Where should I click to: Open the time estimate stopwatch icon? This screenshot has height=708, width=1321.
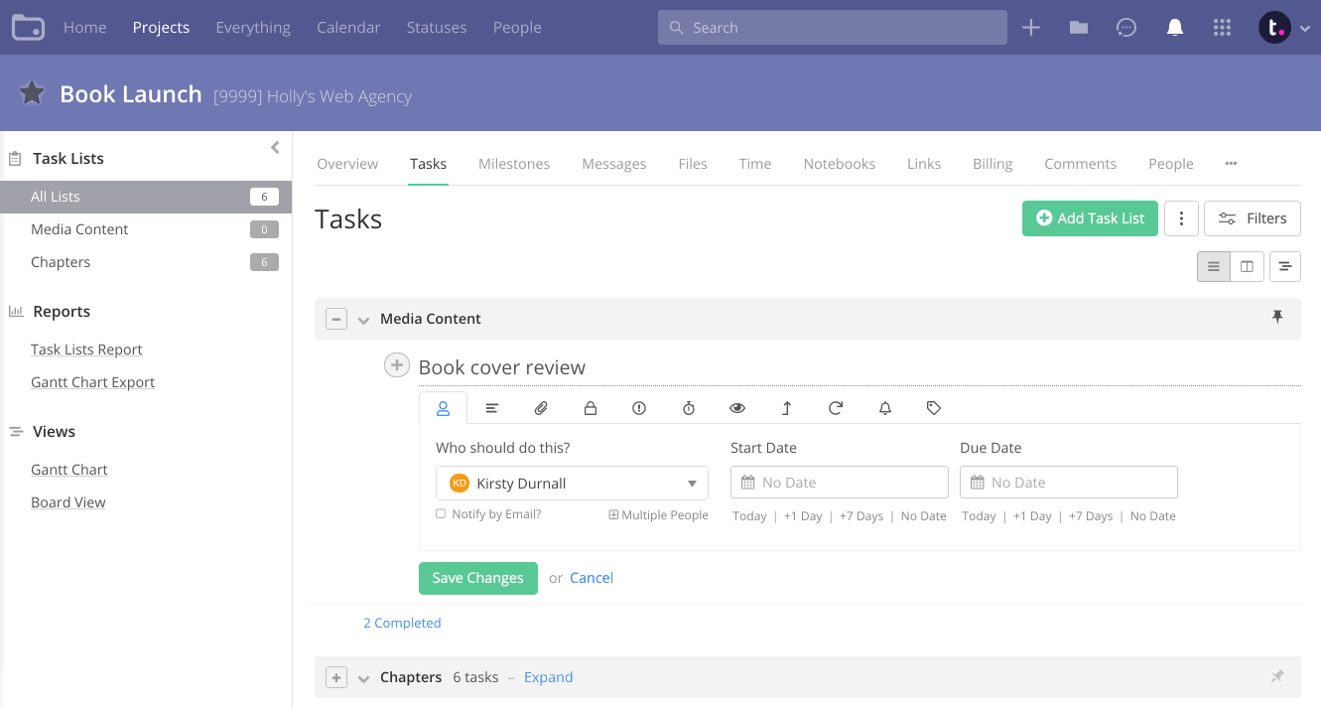688,407
